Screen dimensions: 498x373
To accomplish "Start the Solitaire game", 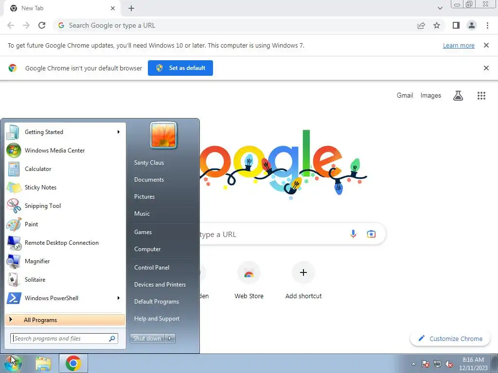I will coord(65,279).
